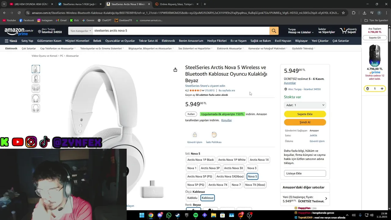Select Arctis Nova 1X style
This screenshot has width=391, height=220.
coord(259,160)
